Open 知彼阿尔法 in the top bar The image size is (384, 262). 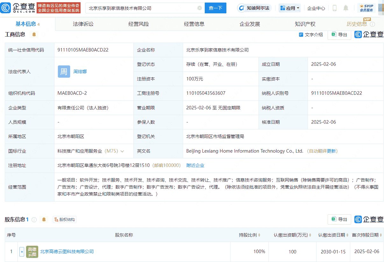click(x=255, y=8)
